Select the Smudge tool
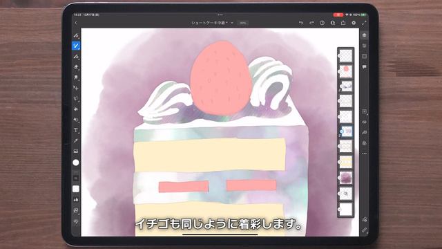This screenshot has width=442, height=249. click(76, 77)
